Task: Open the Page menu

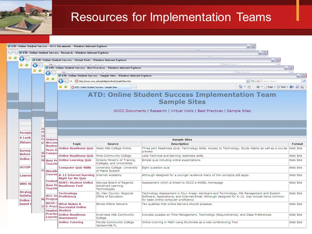Action: pyautogui.click(x=270, y=87)
